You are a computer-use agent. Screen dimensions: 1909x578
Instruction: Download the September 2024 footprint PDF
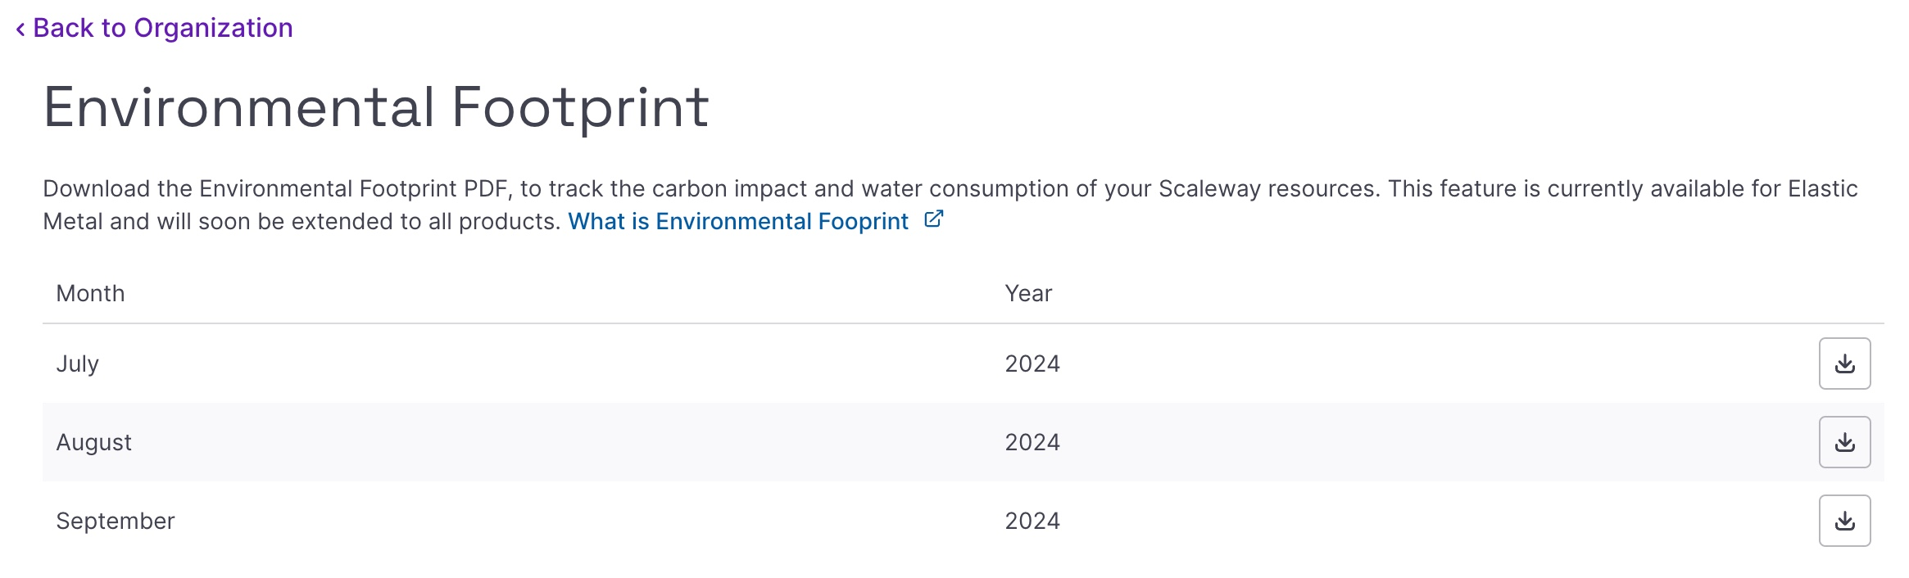click(x=1844, y=521)
